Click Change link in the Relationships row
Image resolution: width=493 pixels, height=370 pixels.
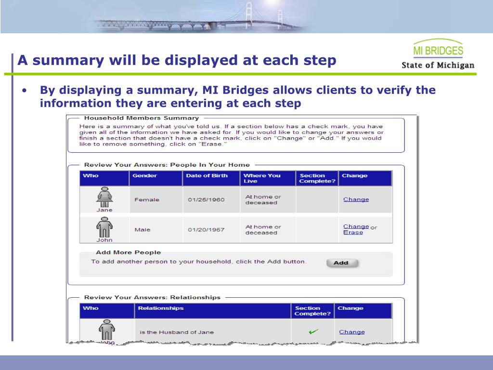click(x=352, y=331)
